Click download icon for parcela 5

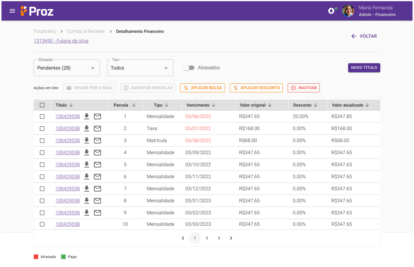(87, 165)
